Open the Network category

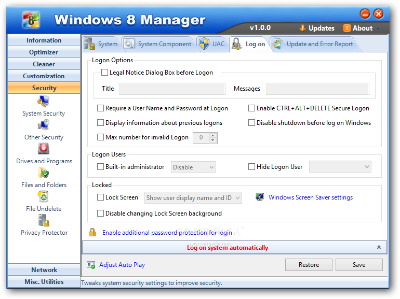point(44,270)
